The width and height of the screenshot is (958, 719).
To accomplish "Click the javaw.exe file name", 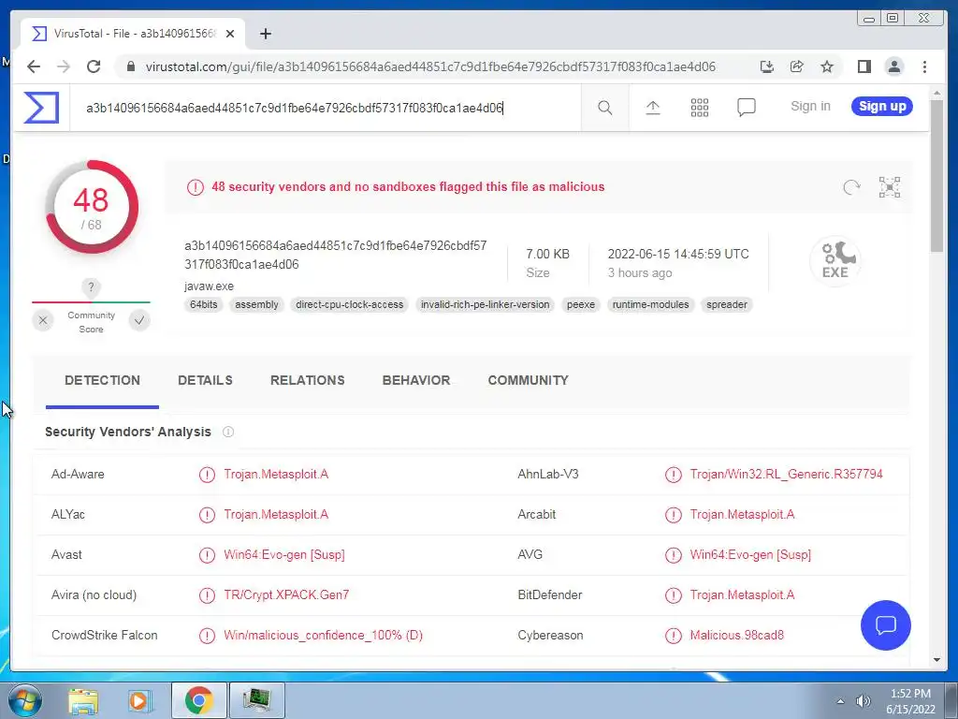I will point(209,286).
